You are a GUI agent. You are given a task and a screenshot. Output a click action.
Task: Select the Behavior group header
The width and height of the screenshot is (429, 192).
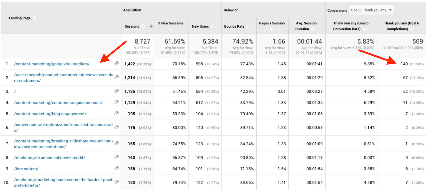click(x=231, y=10)
